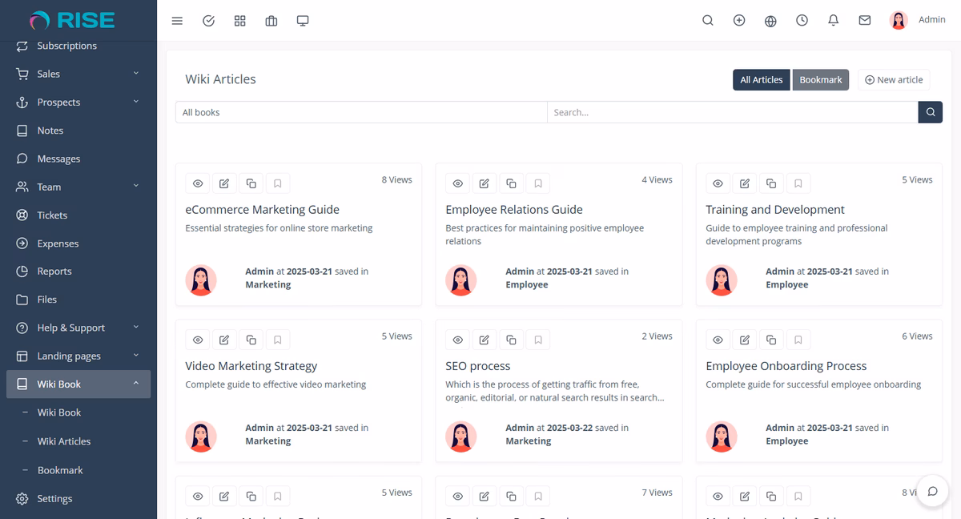
Task: Click the global search magnifier icon
Action: pos(708,20)
